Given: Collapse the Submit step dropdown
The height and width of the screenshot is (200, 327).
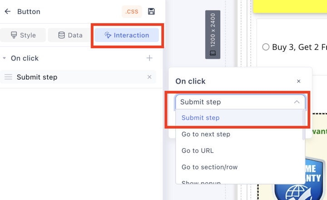Looking at the screenshot, I should point(297,102).
